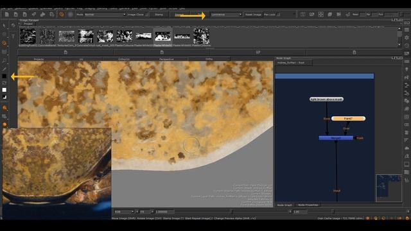Click the rightmost orange icon in the status bar
411x231 pixels.
coord(407,218)
